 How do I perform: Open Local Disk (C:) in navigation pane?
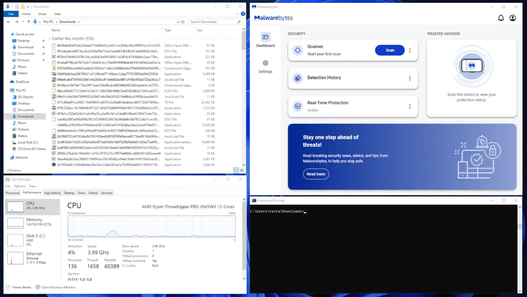point(28,142)
